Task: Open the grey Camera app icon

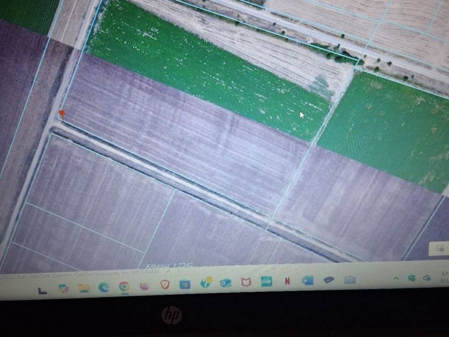Action: click(350, 280)
